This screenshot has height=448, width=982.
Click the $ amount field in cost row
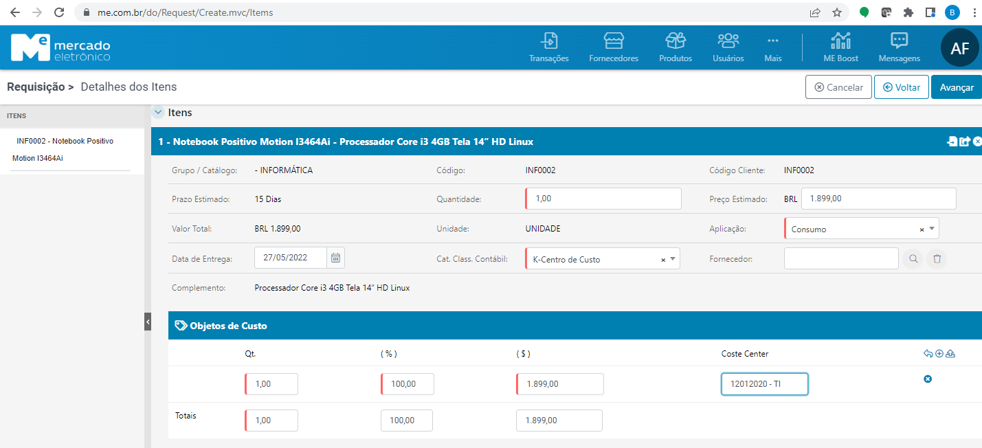[560, 384]
